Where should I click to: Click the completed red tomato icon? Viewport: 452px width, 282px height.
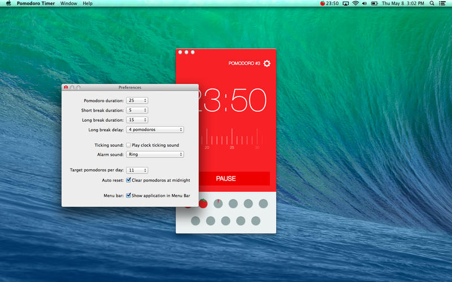(203, 204)
